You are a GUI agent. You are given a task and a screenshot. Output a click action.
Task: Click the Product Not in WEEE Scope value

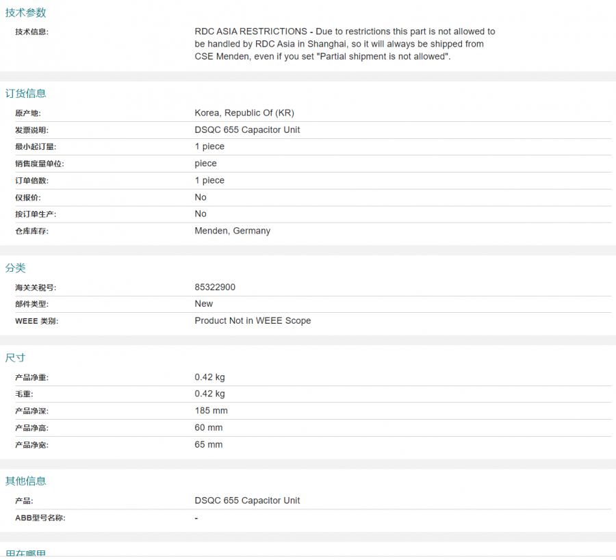click(253, 320)
